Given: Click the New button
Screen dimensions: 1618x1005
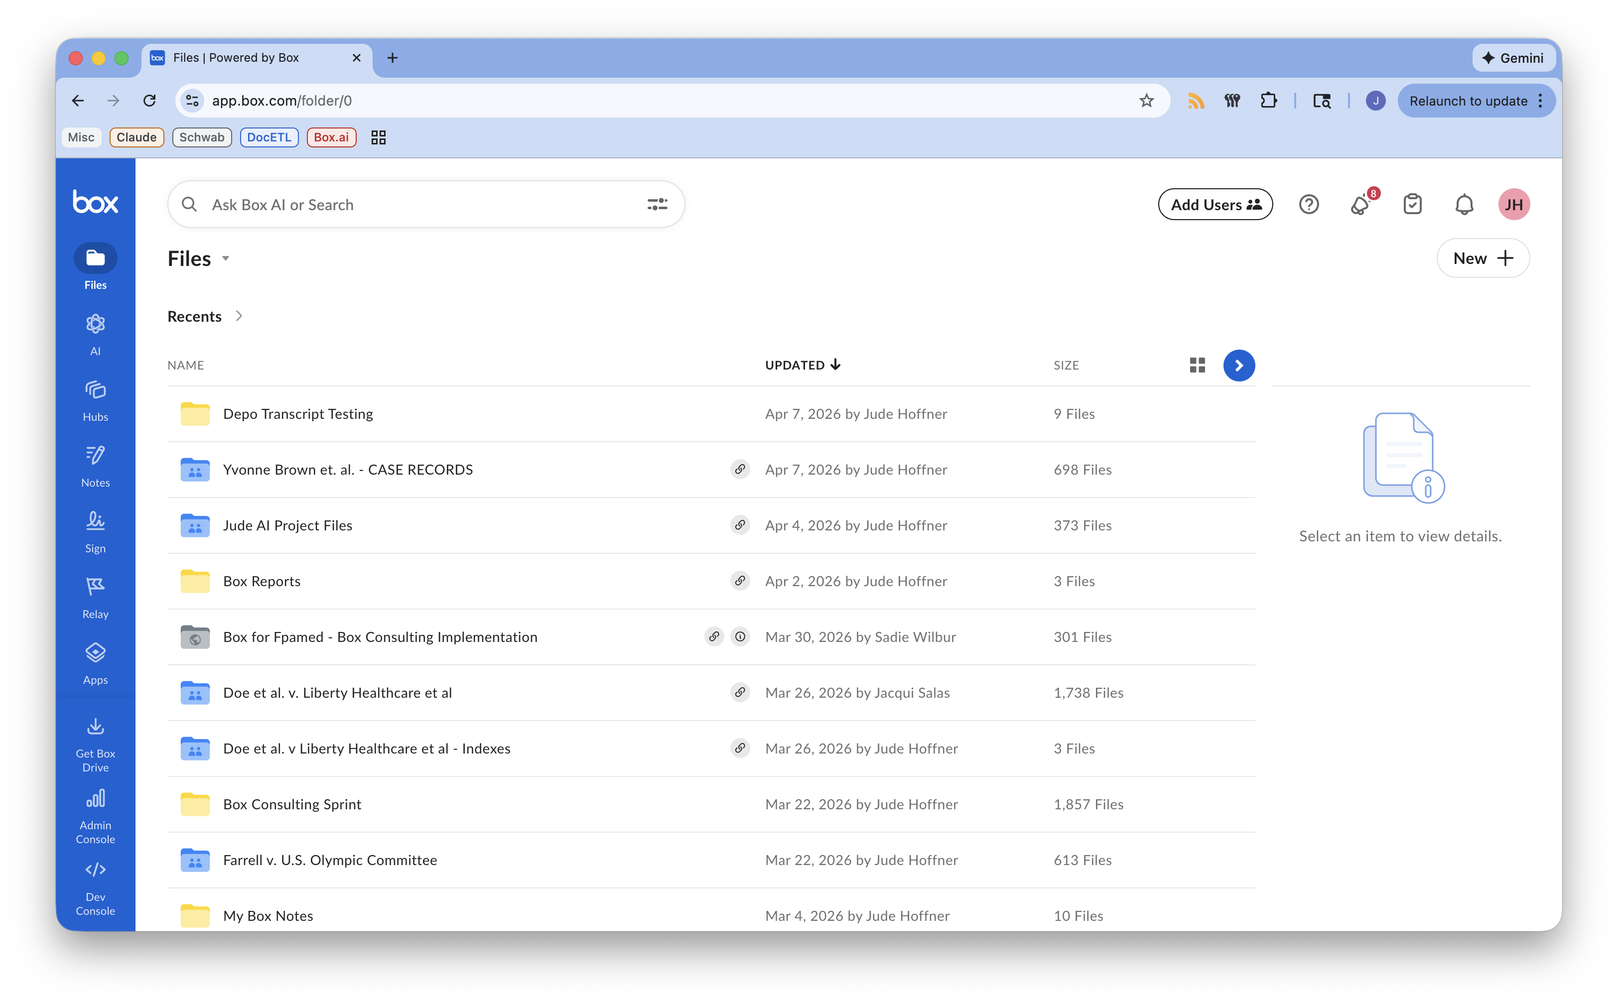Looking at the screenshot, I should coord(1483,258).
